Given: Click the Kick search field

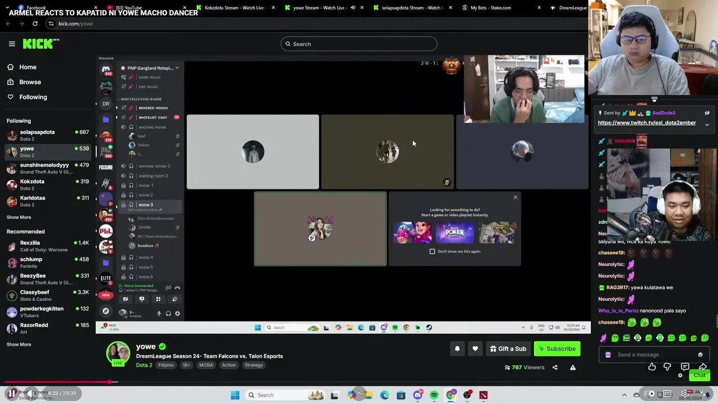Looking at the screenshot, I should [359, 44].
